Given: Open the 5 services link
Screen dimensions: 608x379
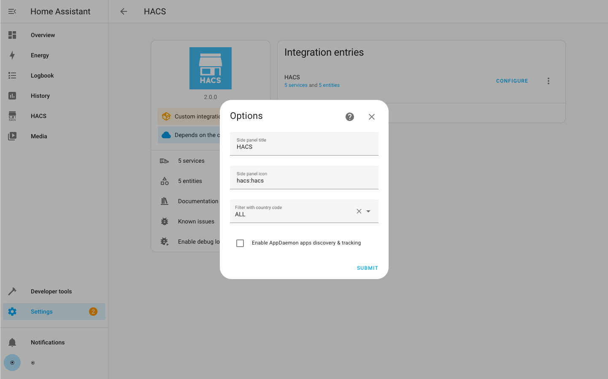Looking at the screenshot, I should coord(296,85).
